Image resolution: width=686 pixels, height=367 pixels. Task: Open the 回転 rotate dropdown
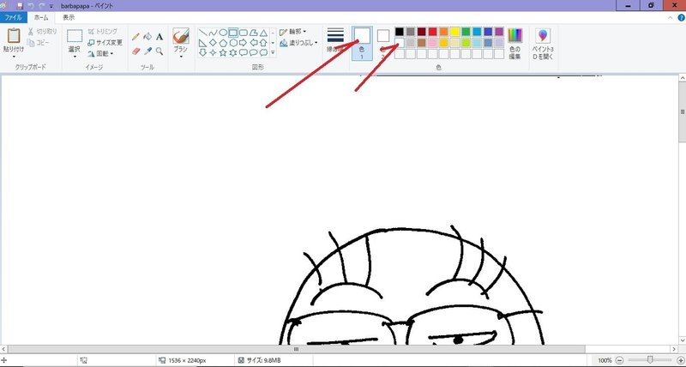(x=100, y=54)
